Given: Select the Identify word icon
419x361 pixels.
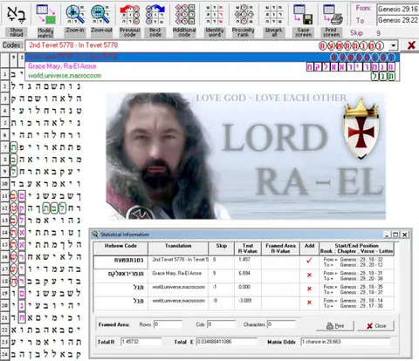Looking at the screenshot, I should 215,14.
